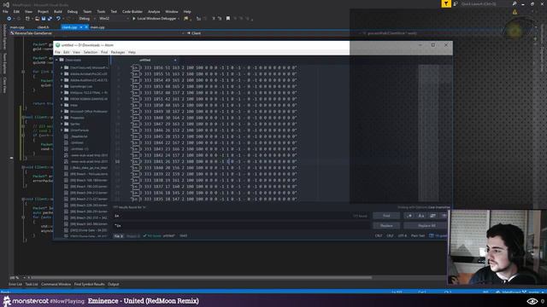The width and height of the screenshot is (547, 307).
Task: Open the Error List panel tab
Action: pyautogui.click(x=15, y=284)
